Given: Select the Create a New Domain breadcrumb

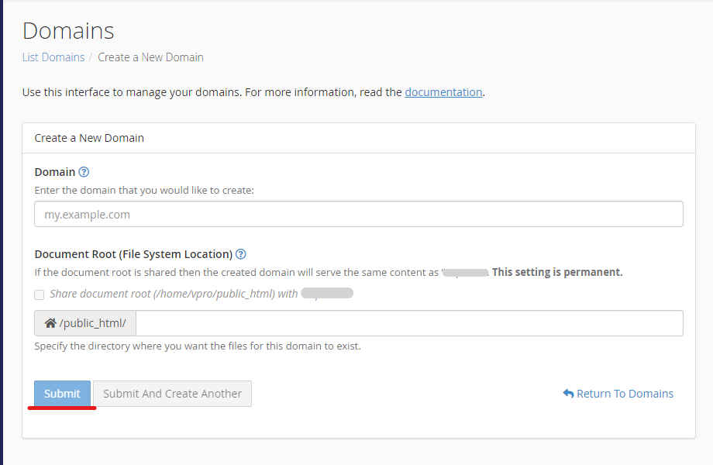Looking at the screenshot, I should tap(150, 57).
